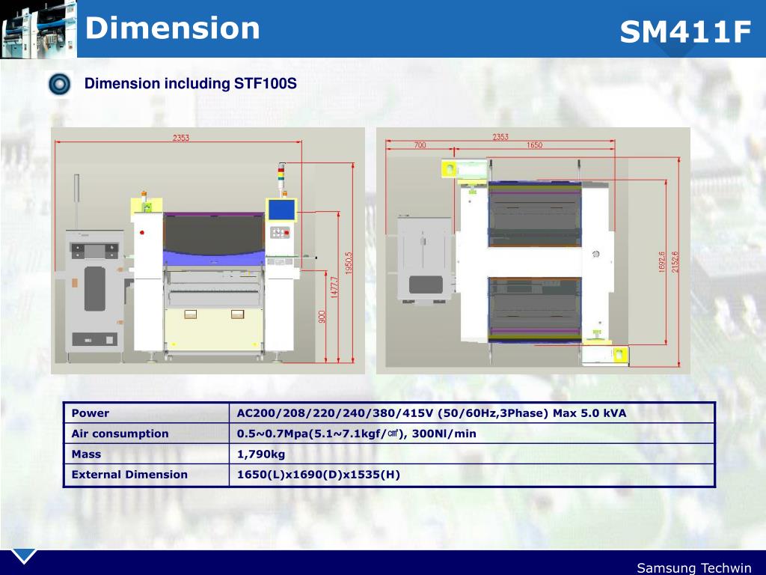The height and width of the screenshot is (575, 766).
Task: Select the '1,790kg' mass value
Action: point(261,454)
